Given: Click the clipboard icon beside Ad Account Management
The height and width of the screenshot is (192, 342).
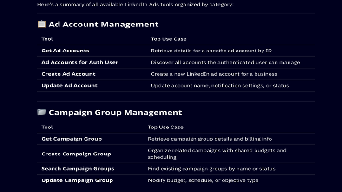Looking at the screenshot, I should click(x=41, y=24).
